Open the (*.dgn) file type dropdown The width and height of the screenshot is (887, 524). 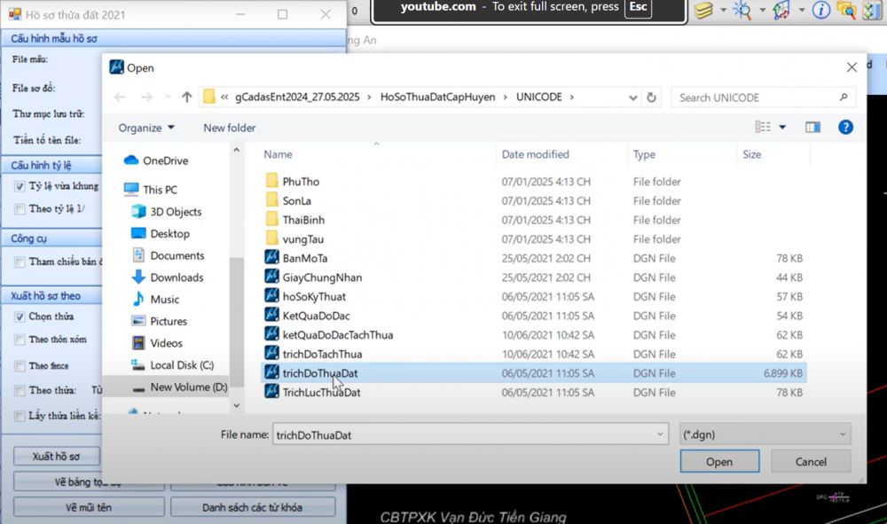765,434
